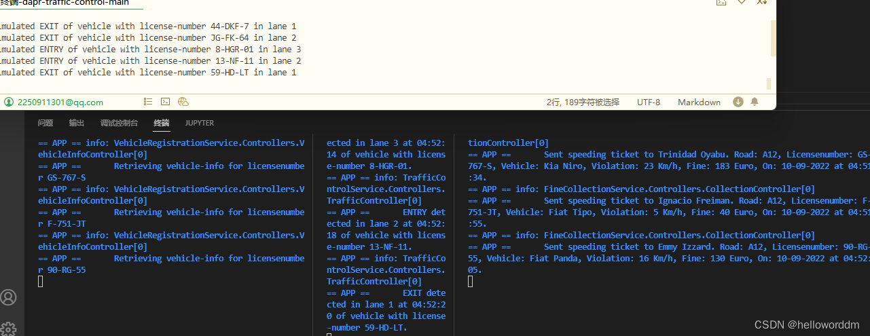Click the download arrow icon in status bar
Image resolution: width=870 pixels, height=336 pixels.
point(738,102)
